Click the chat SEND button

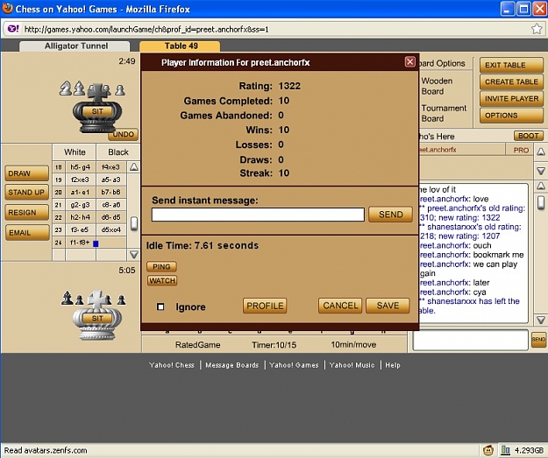538,339
